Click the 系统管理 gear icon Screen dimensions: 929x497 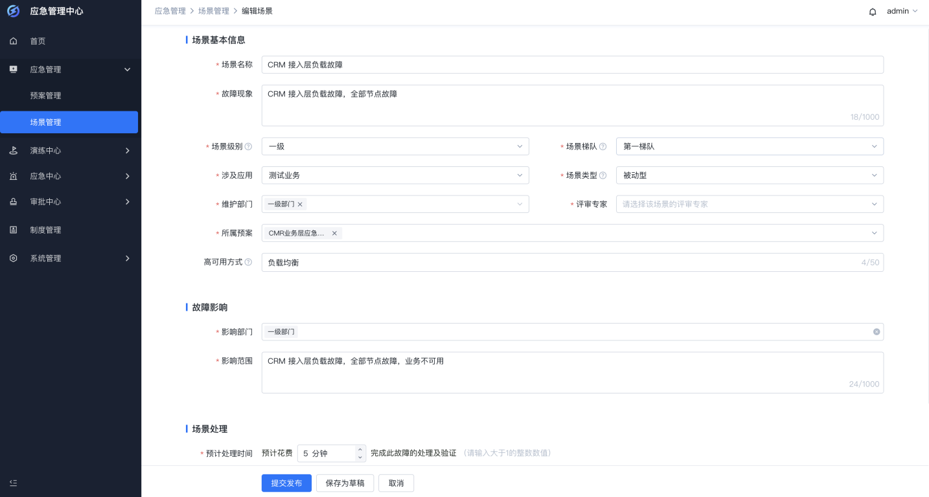point(13,258)
